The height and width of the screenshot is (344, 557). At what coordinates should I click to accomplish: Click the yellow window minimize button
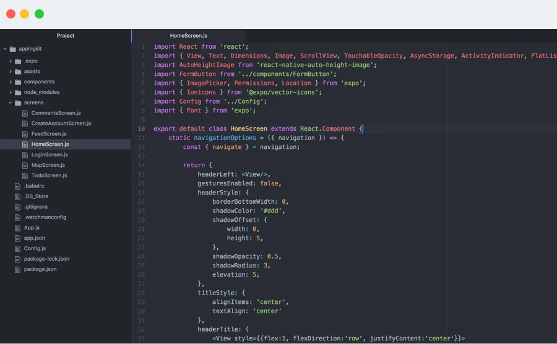click(25, 14)
